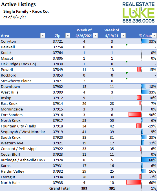157x191 pixels.
Task: Select the Rockford area cell
Action: pyautogui.click(x=23, y=75)
